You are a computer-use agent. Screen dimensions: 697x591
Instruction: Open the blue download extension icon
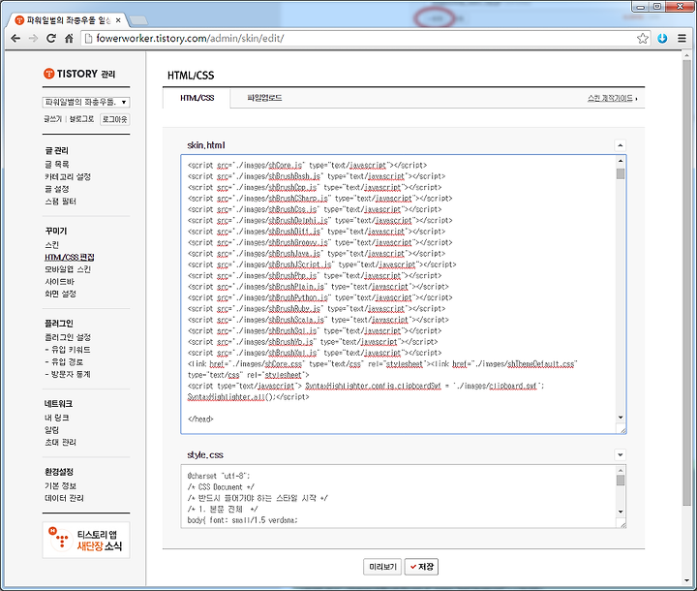[662, 39]
